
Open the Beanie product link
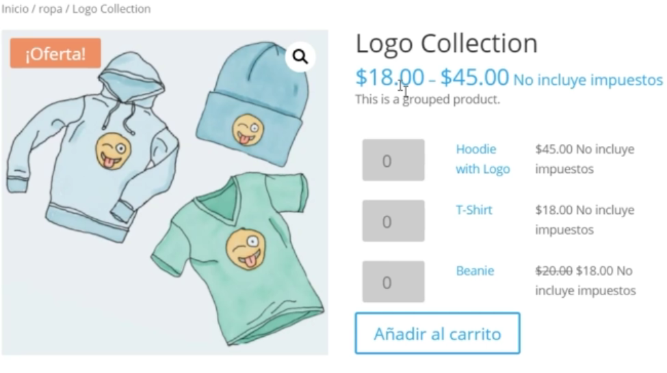(475, 271)
